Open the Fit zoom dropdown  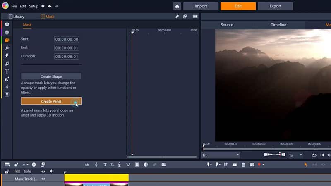(x=221, y=155)
